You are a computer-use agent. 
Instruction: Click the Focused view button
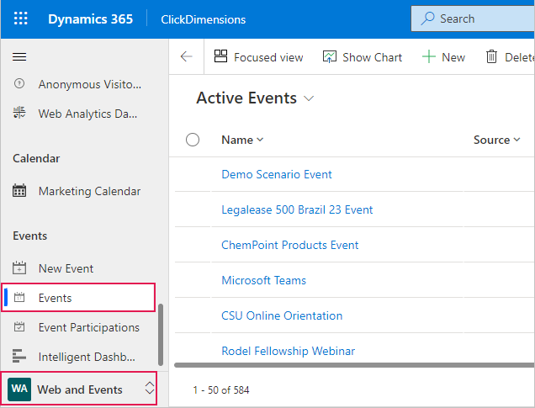pyautogui.click(x=258, y=57)
